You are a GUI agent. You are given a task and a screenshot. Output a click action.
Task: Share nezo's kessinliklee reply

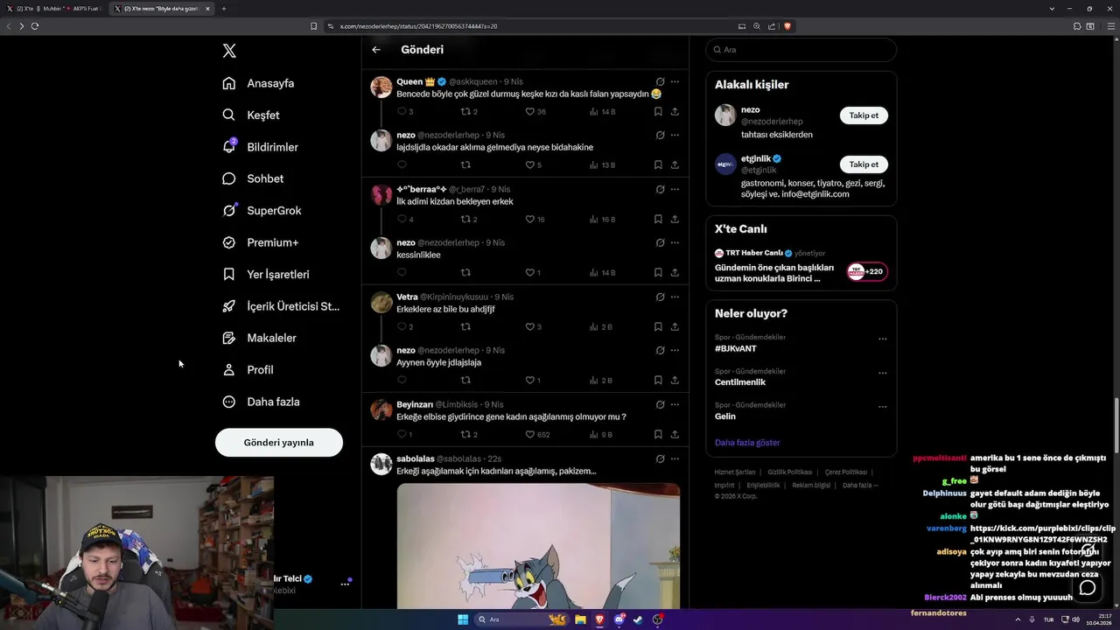[x=675, y=272]
